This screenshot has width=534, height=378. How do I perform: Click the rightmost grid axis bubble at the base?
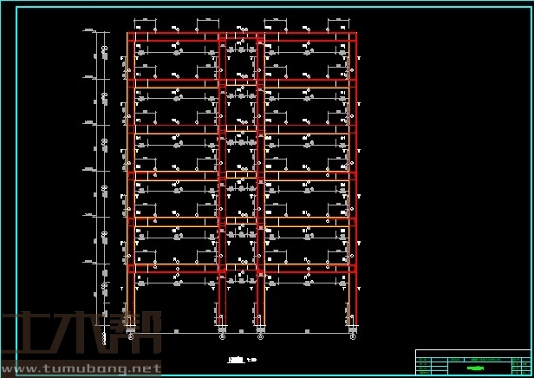click(352, 337)
